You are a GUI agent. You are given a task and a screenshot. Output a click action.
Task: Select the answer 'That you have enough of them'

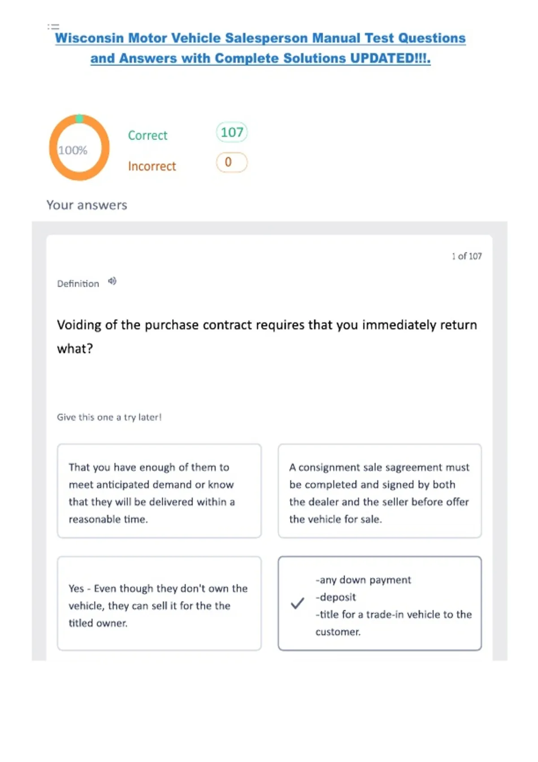[x=159, y=491]
